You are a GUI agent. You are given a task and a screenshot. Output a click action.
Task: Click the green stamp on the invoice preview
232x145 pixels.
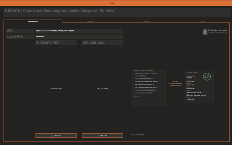[x=207, y=77]
